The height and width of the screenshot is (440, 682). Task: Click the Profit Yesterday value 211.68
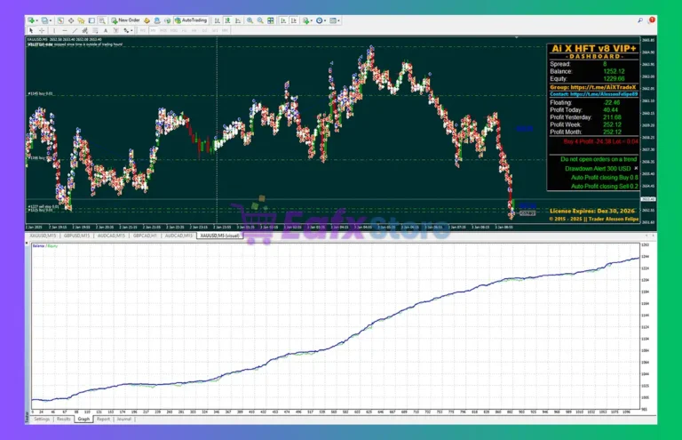click(x=612, y=117)
